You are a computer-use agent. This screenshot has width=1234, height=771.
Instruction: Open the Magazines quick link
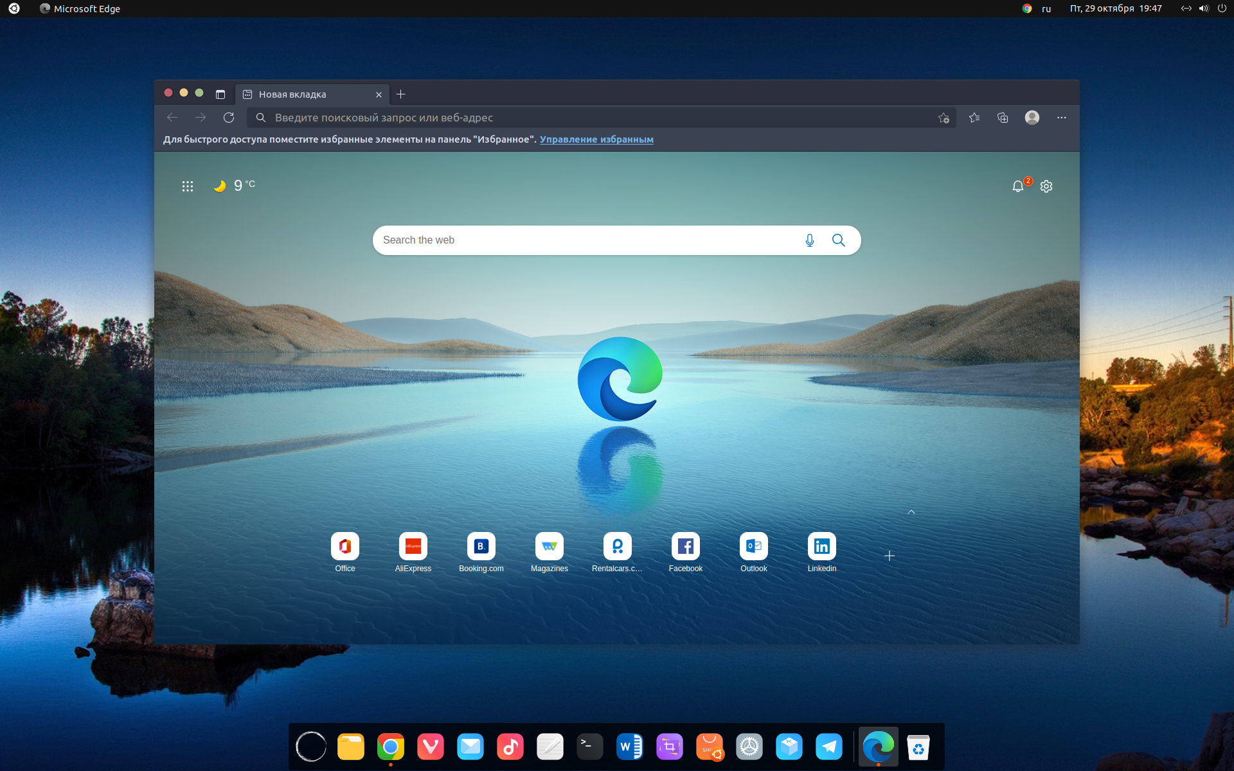click(x=550, y=553)
